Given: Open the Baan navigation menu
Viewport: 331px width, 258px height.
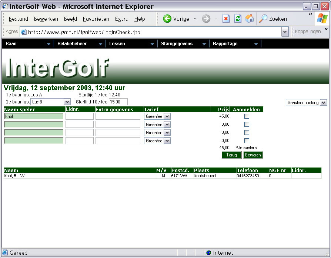Looking at the screenshot, I should point(28,44).
